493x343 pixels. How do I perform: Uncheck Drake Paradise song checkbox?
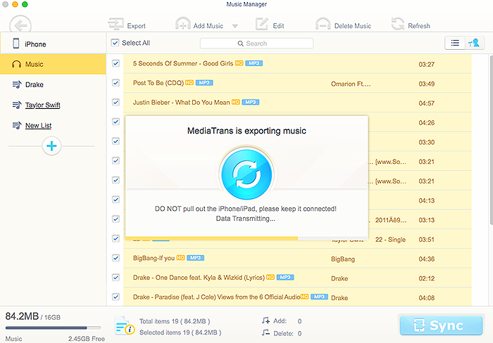116,297
